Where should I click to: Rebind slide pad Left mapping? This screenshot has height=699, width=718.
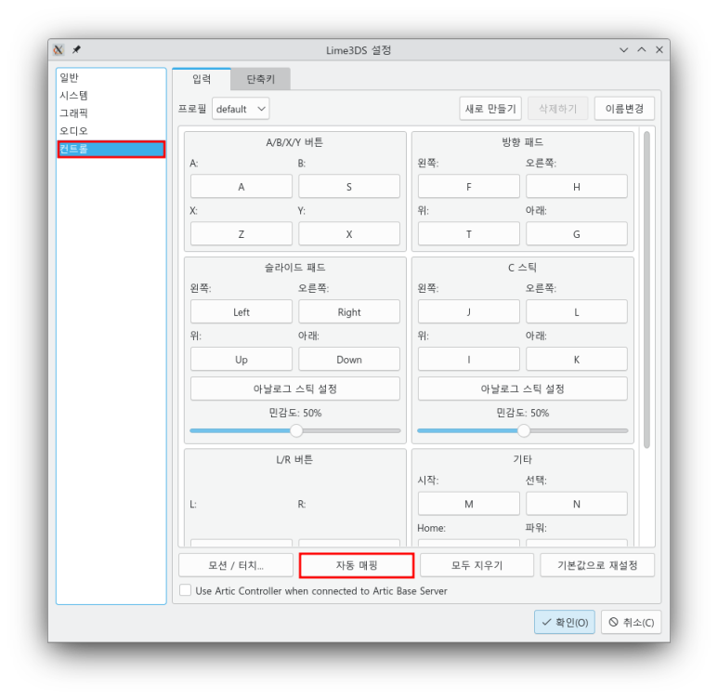[x=242, y=311]
